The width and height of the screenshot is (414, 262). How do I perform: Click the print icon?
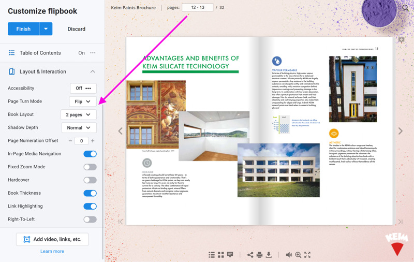(x=259, y=255)
